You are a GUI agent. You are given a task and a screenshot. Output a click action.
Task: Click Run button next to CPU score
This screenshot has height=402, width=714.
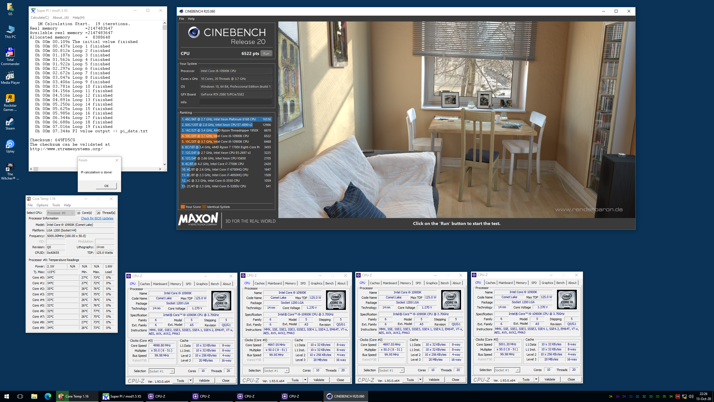(266, 54)
